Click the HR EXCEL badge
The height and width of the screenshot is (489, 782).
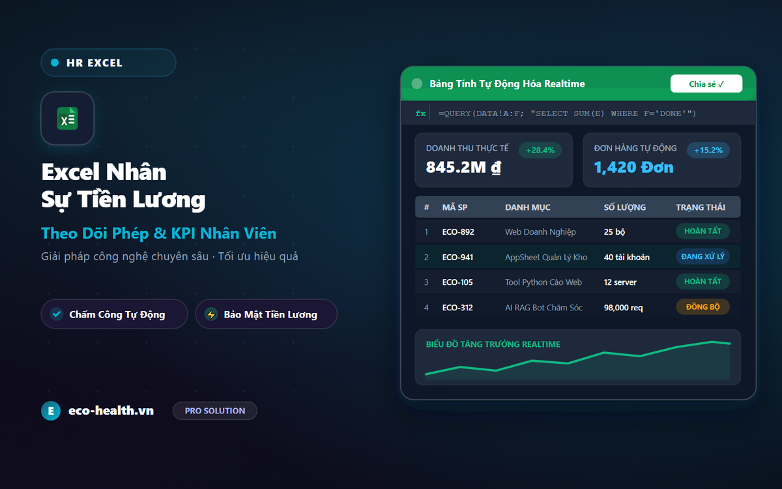click(108, 63)
